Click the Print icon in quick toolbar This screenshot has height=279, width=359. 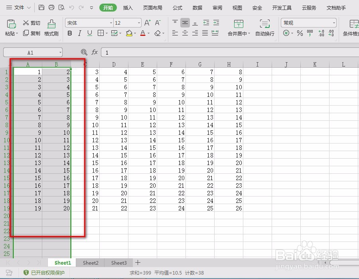tap(51, 8)
